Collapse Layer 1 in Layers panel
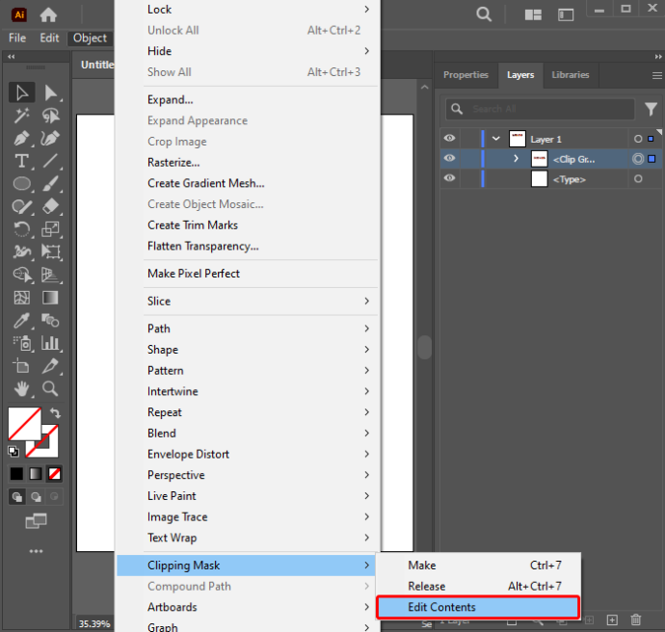This screenshot has width=665, height=632. pos(495,139)
